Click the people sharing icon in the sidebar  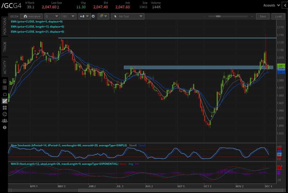pyautogui.click(x=4, y=121)
